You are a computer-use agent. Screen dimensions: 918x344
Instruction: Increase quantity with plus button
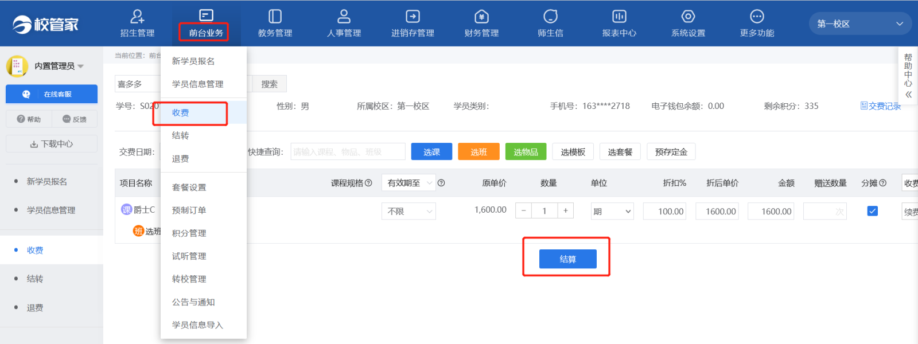pyautogui.click(x=565, y=211)
